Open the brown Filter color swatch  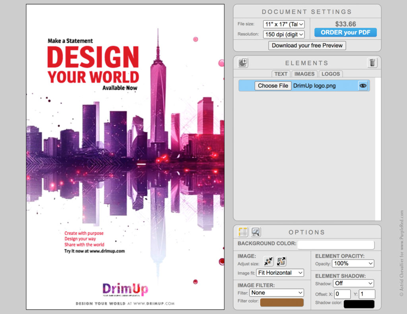282,302
